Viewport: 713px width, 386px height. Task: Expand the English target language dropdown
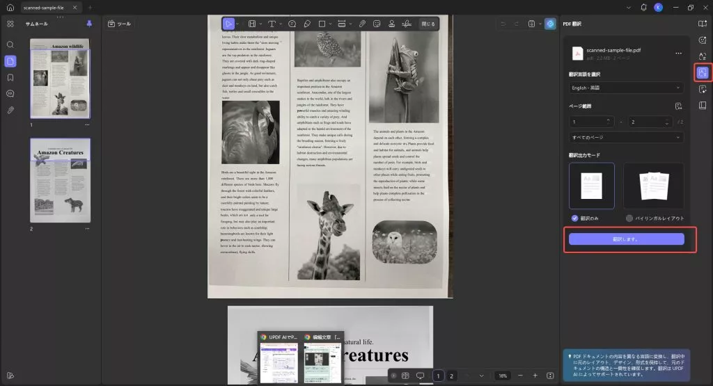626,88
